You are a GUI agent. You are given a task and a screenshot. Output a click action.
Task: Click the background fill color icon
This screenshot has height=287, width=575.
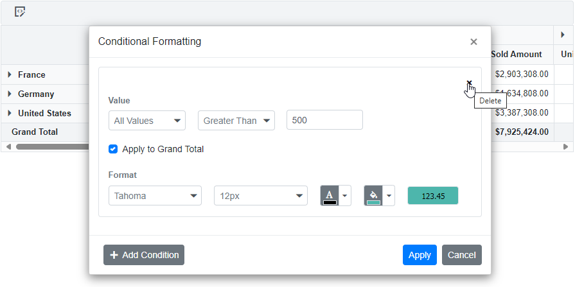(373, 195)
